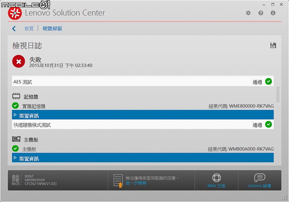Image resolution: width=289 pixels, height=202 pixels.
Task: Save the log with the floppy disk icon
Action: [x=273, y=45]
